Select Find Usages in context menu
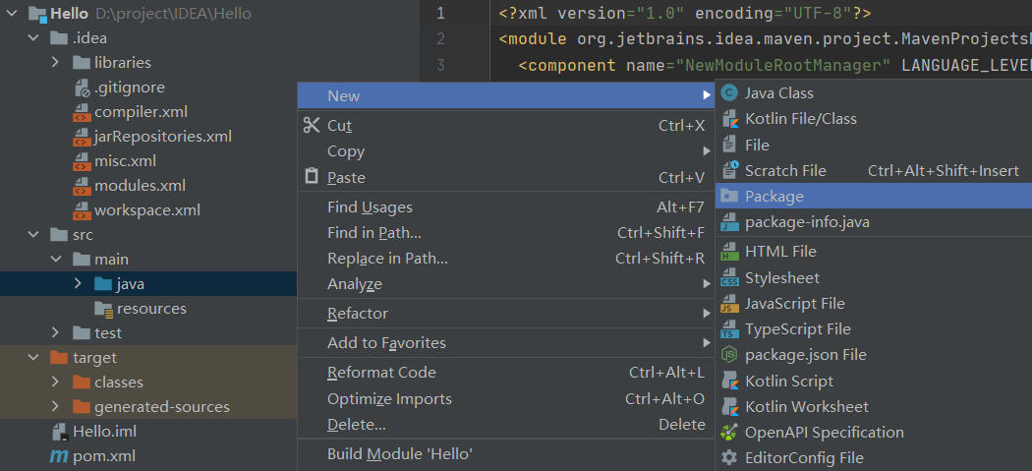Image resolution: width=1032 pixels, height=471 pixels. (506, 207)
